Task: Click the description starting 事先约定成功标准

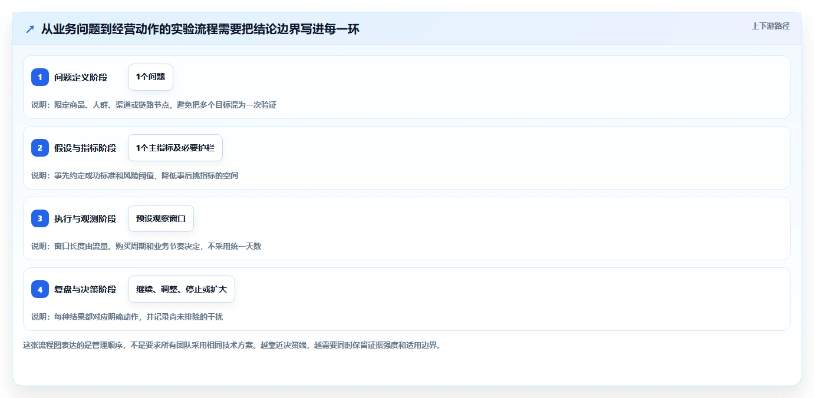Action: click(135, 175)
